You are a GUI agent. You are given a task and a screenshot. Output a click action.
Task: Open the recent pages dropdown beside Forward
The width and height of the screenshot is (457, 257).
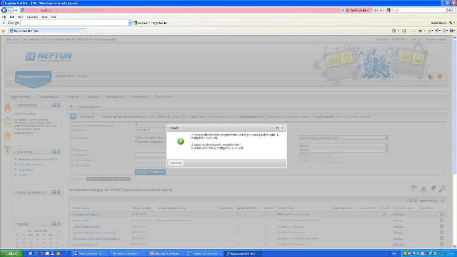click(x=16, y=10)
